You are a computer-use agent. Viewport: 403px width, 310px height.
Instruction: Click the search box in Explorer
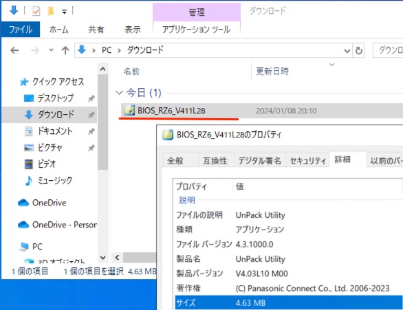388,50
